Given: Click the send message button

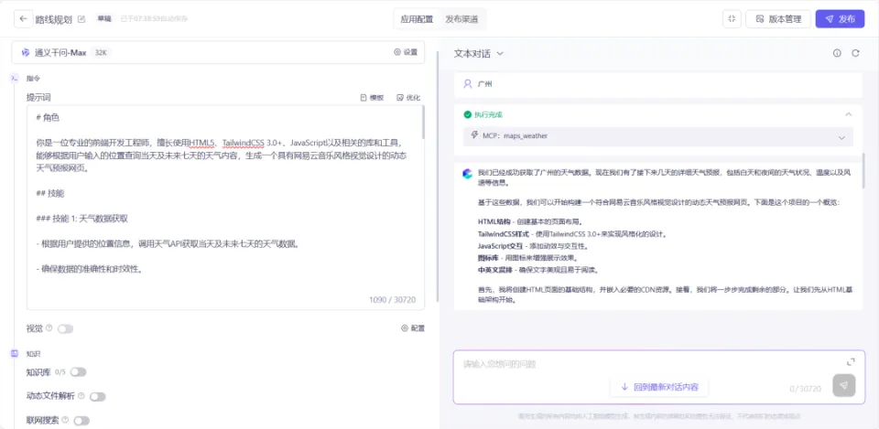Looking at the screenshot, I should [x=843, y=385].
